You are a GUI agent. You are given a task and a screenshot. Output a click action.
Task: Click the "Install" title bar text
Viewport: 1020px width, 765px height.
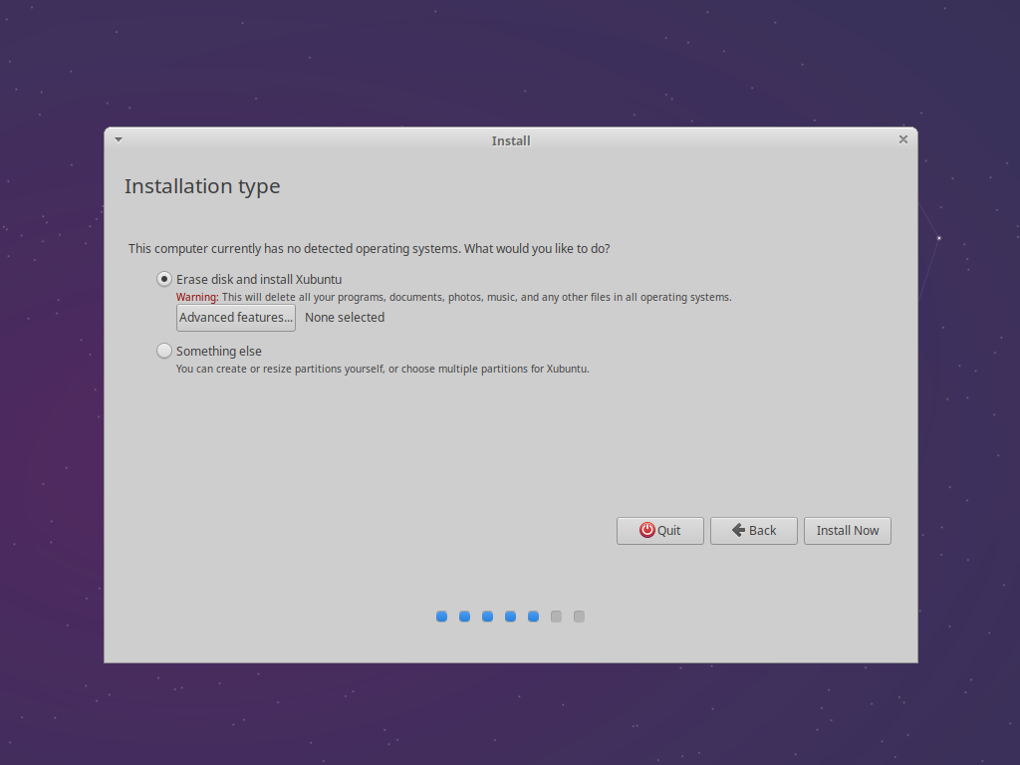[511, 140]
